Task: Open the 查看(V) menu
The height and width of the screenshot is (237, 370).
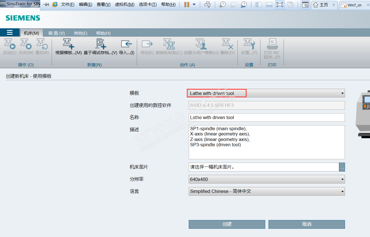Action: click(104, 5)
